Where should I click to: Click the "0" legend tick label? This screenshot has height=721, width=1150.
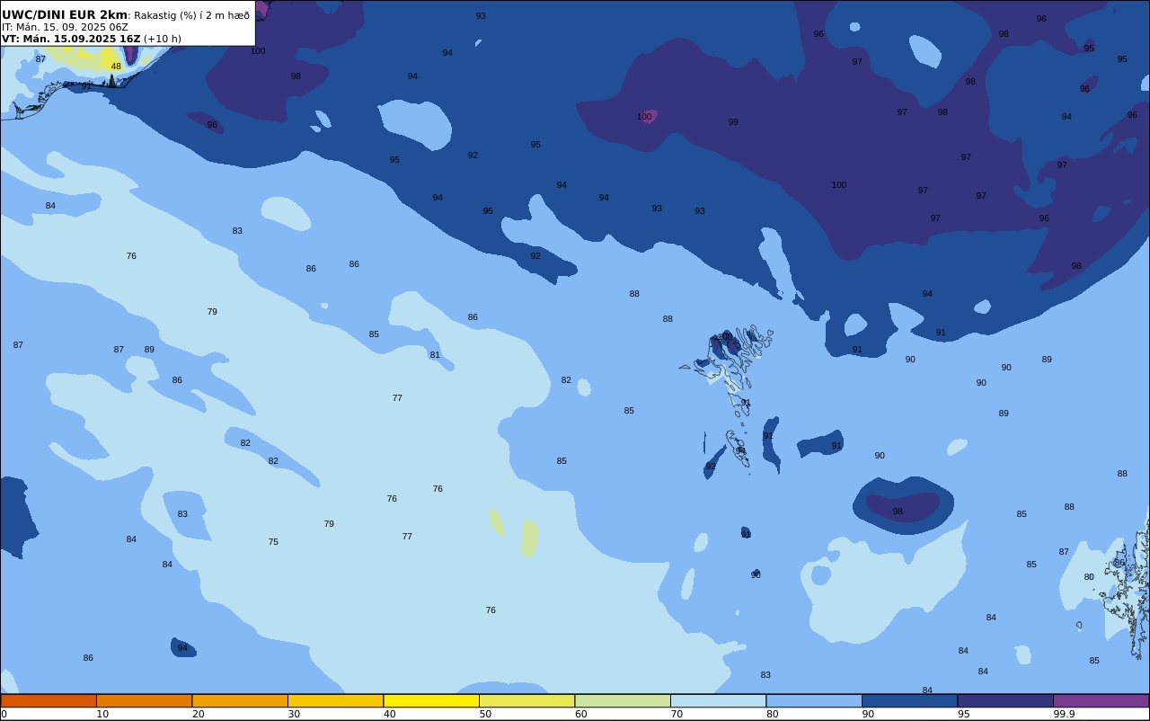[4, 714]
